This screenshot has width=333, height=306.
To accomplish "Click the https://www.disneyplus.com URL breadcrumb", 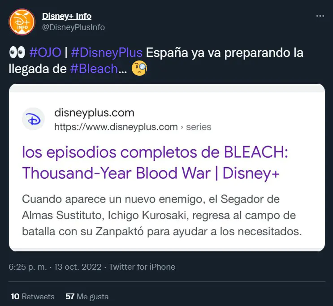I will pyautogui.click(x=116, y=127).
